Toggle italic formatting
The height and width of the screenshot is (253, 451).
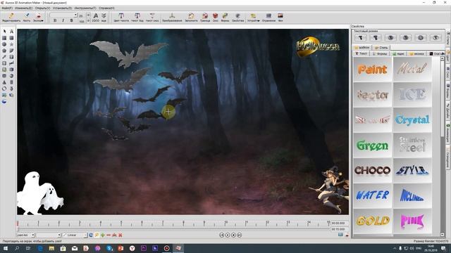point(63,20)
